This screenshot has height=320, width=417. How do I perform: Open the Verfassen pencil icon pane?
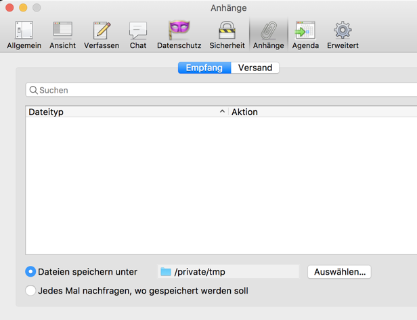[102, 35]
